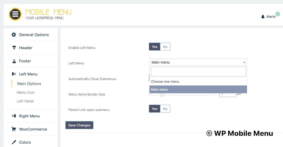Click the dropdown search input field
The width and height of the screenshot is (283, 147).
(x=198, y=72)
